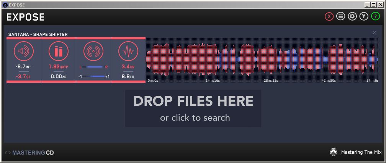386x163 pixels.
Task: Click the red X clear-all icon
Action: [x=329, y=16]
